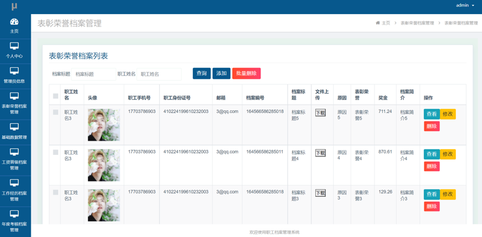Screen dimensions: 482x237
Task: Click the 主页 dashboard icon in sidebar
Action: [x=15, y=22]
